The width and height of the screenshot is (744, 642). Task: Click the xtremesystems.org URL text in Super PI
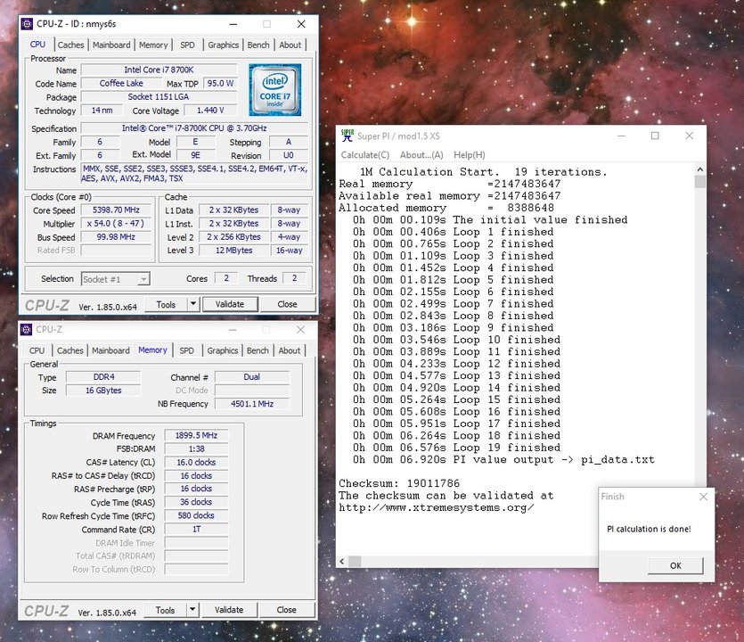[437, 507]
